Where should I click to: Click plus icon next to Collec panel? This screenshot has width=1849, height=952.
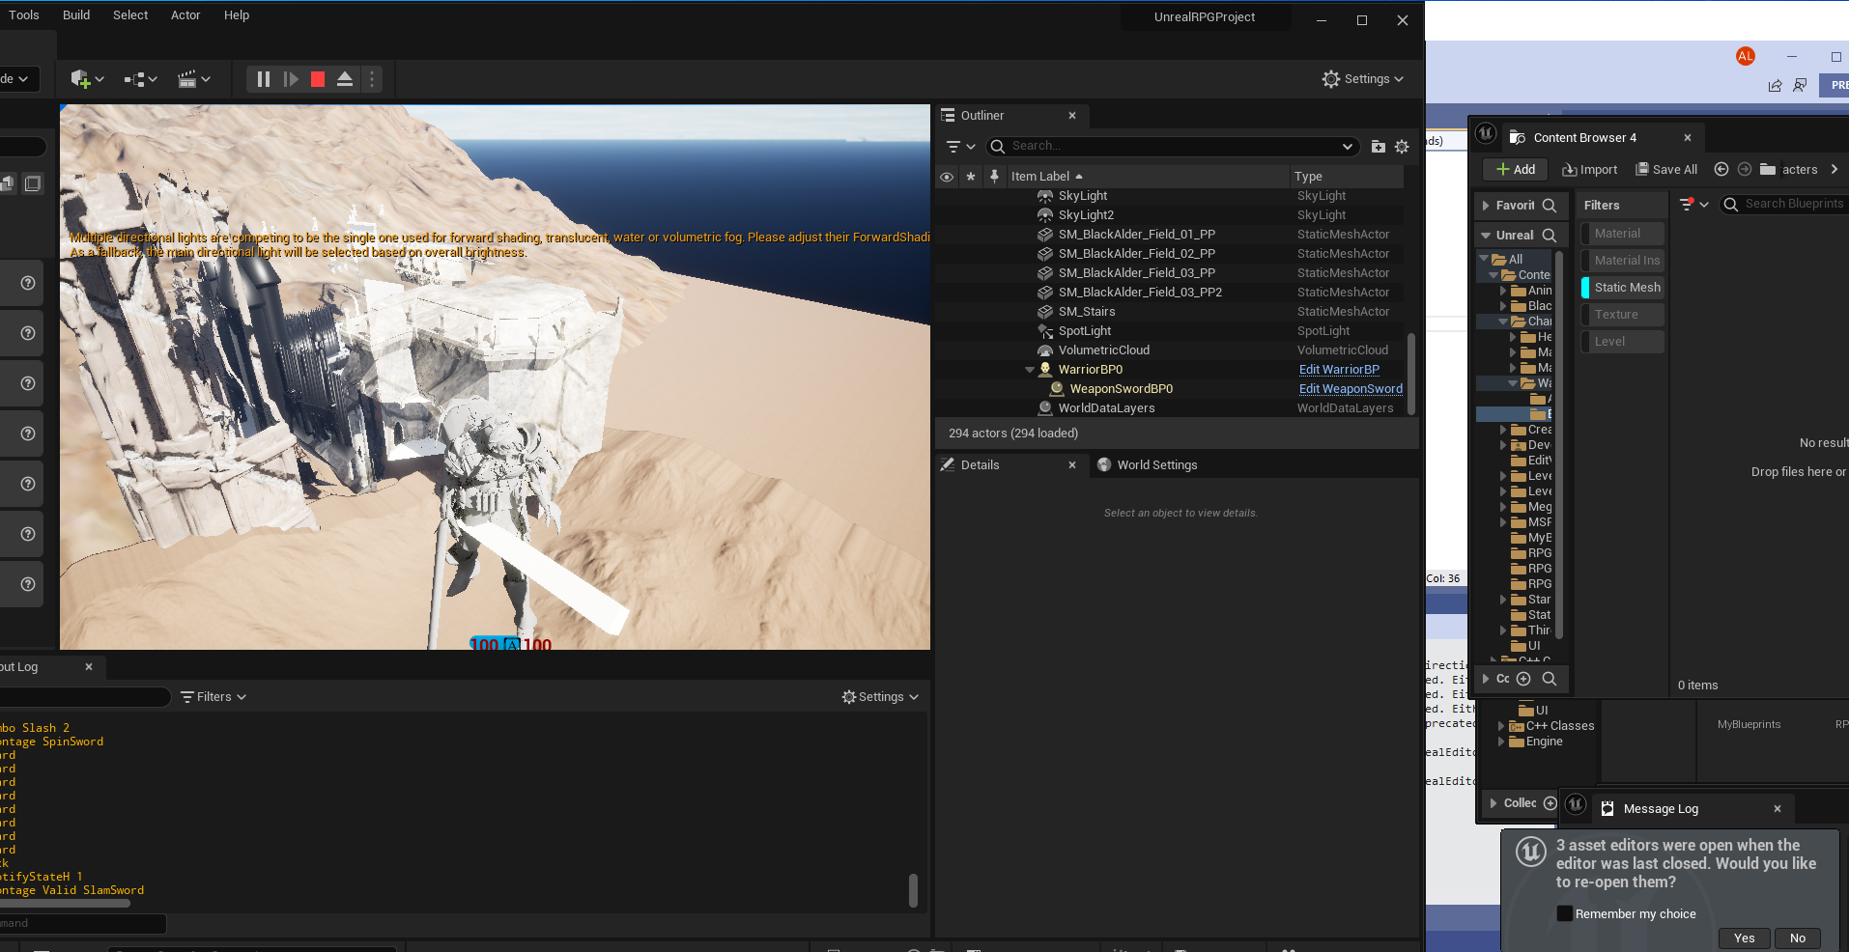coord(1550,803)
